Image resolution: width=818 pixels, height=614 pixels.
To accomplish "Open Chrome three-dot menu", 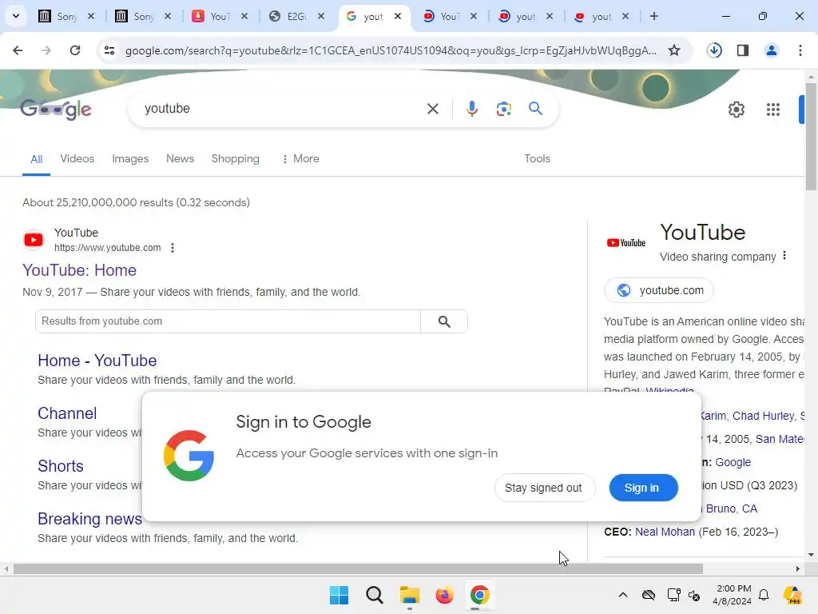I will (800, 50).
